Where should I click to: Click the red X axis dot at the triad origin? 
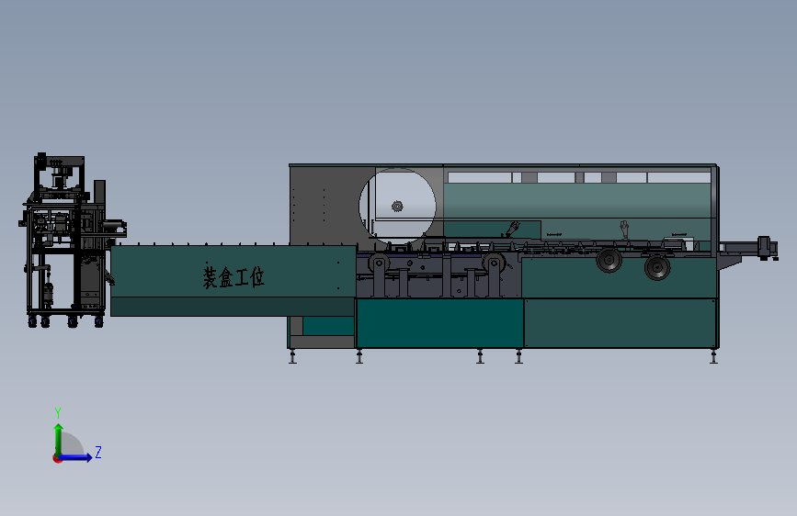[57, 458]
